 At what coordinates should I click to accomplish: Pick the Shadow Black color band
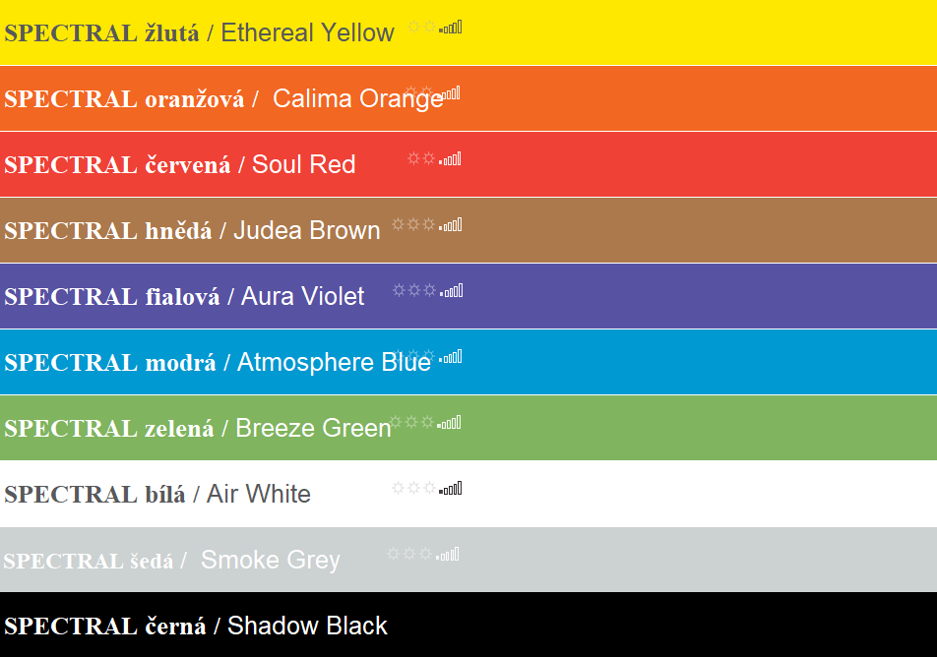[468, 625]
